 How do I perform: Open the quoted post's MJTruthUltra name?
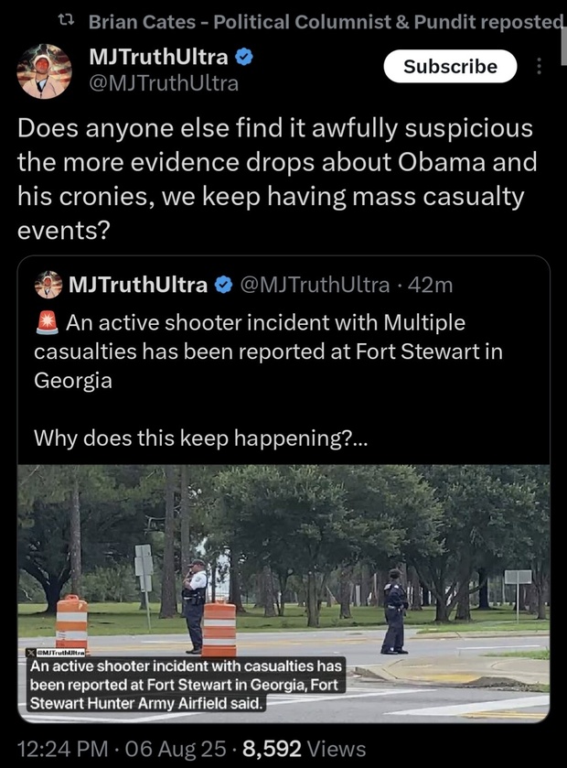tap(138, 285)
